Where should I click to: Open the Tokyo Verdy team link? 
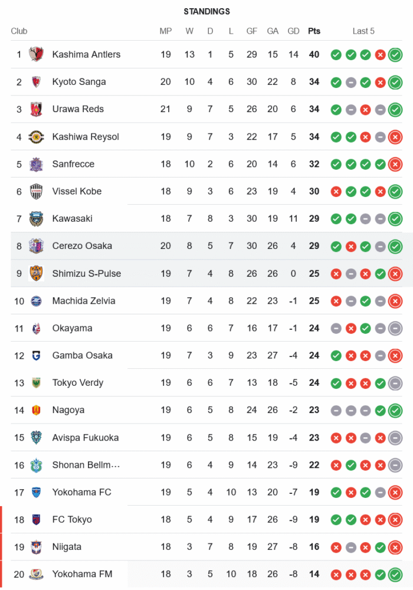point(77,383)
